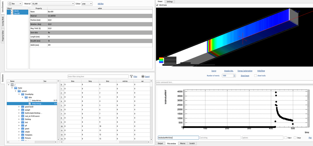Enable the show tracks checkbox
This screenshot has height=146, width=313.
tap(256, 76)
